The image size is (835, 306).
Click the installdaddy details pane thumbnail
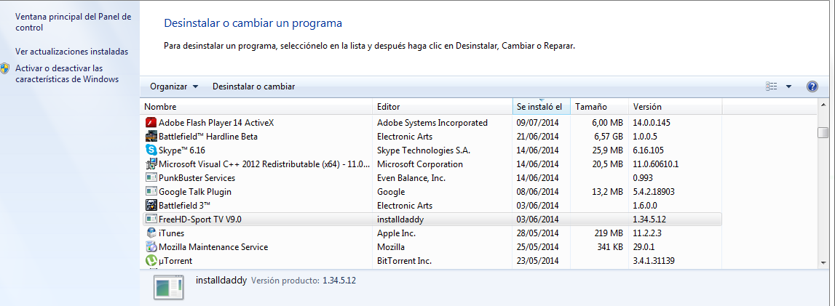pos(168,287)
